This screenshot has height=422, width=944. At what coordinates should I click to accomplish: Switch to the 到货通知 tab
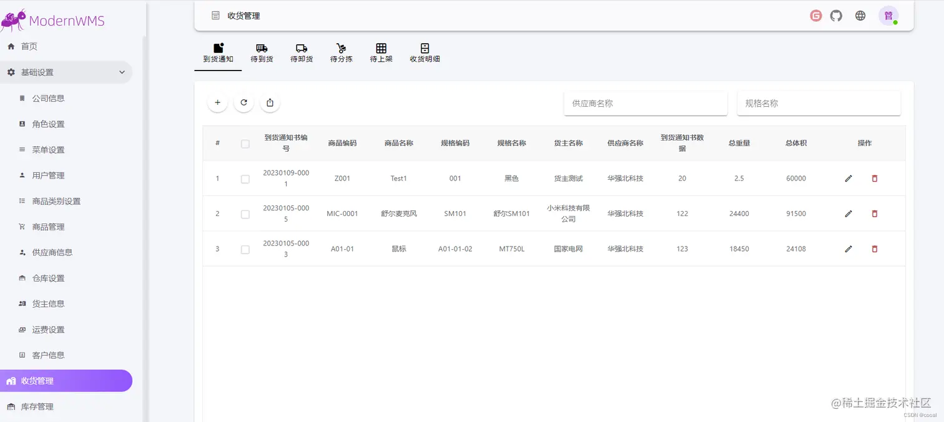click(218, 54)
